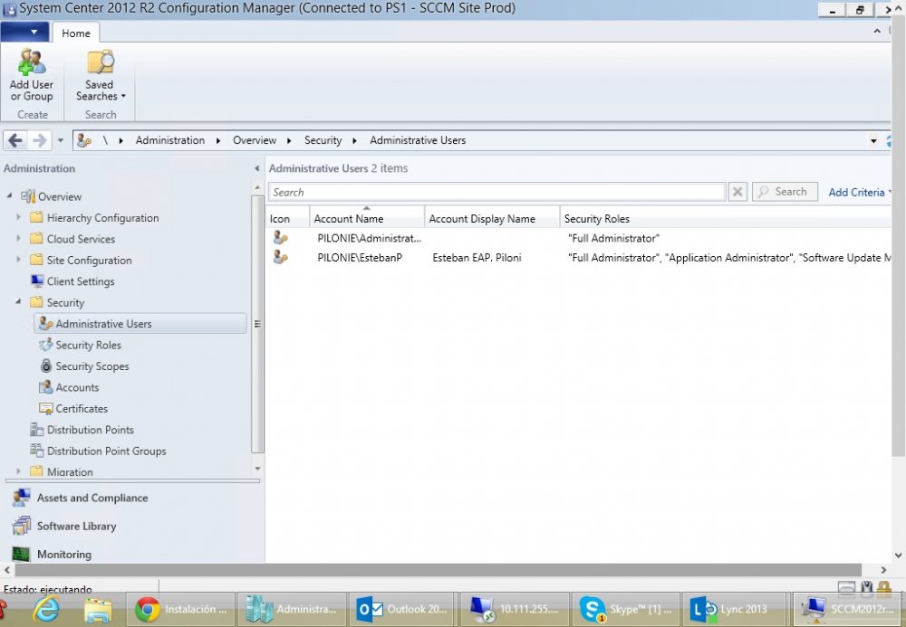Screen dimensions: 906x627
Task: Select the PILONIE\EstebanP user row
Action: 578,258
